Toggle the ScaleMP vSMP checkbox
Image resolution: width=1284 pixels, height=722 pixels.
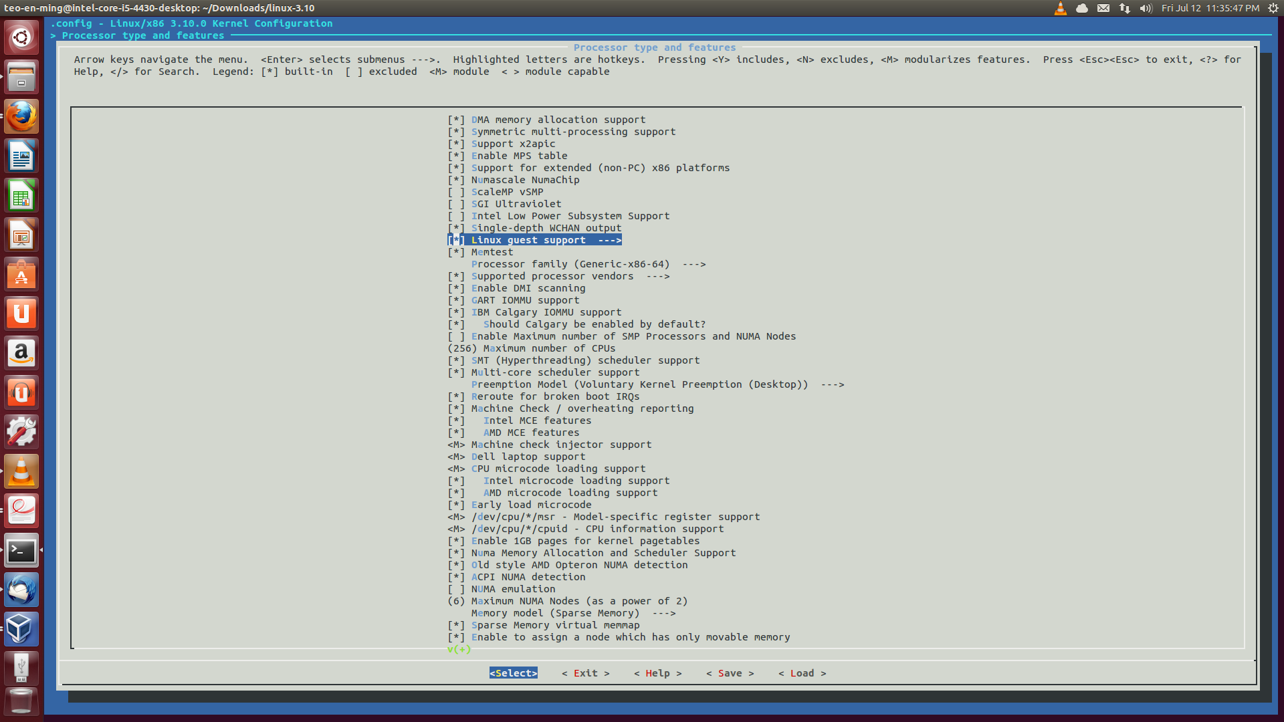coord(456,192)
